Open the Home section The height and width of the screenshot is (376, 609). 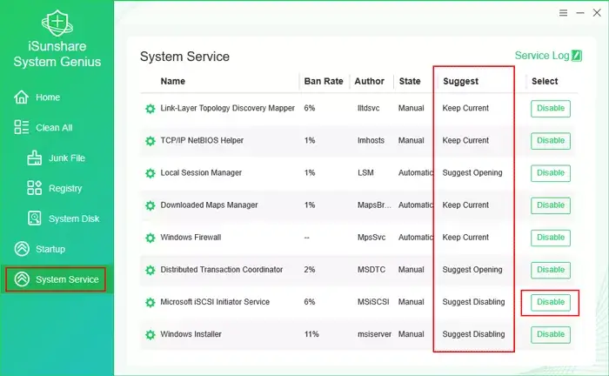(48, 97)
